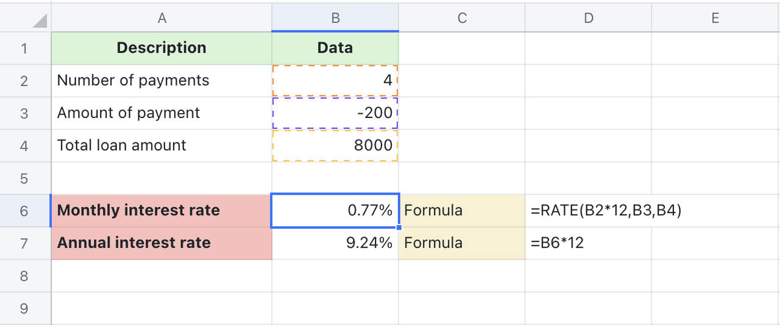Viewport: 780px width, 325px height.
Task: Select the =RATE(B2*12,B3,B4) formula text cell
Action: click(x=606, y=211)
